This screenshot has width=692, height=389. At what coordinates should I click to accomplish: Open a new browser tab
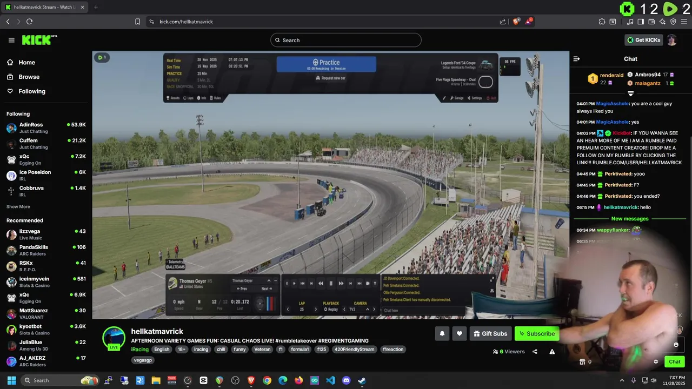point(96,7)
